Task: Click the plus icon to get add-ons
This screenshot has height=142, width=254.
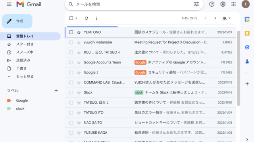Action: point(247,84)
